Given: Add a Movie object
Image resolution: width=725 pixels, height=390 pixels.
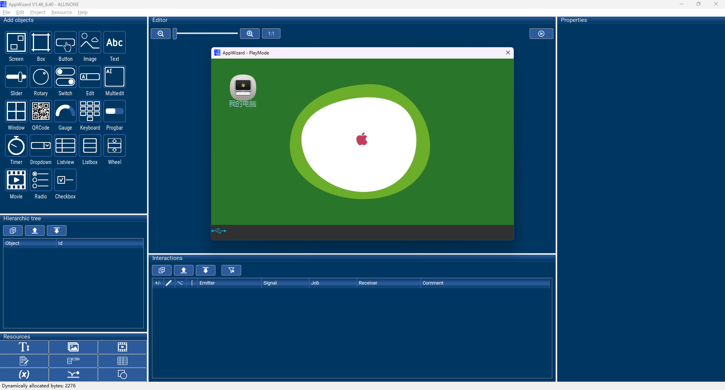Looking at the screenshot, I should [16, 180].
